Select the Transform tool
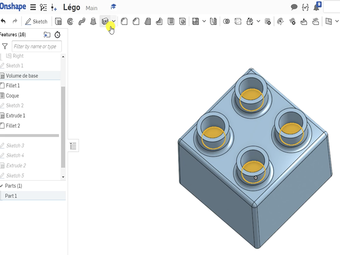 (250, 22)
